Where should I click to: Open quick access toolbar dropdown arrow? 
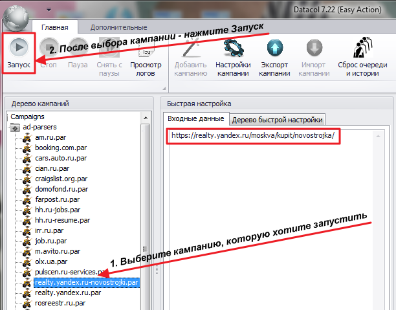[x=49, y=10]
